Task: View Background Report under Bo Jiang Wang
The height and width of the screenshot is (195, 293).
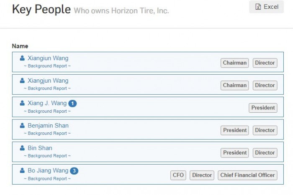Action: (47, 179)
